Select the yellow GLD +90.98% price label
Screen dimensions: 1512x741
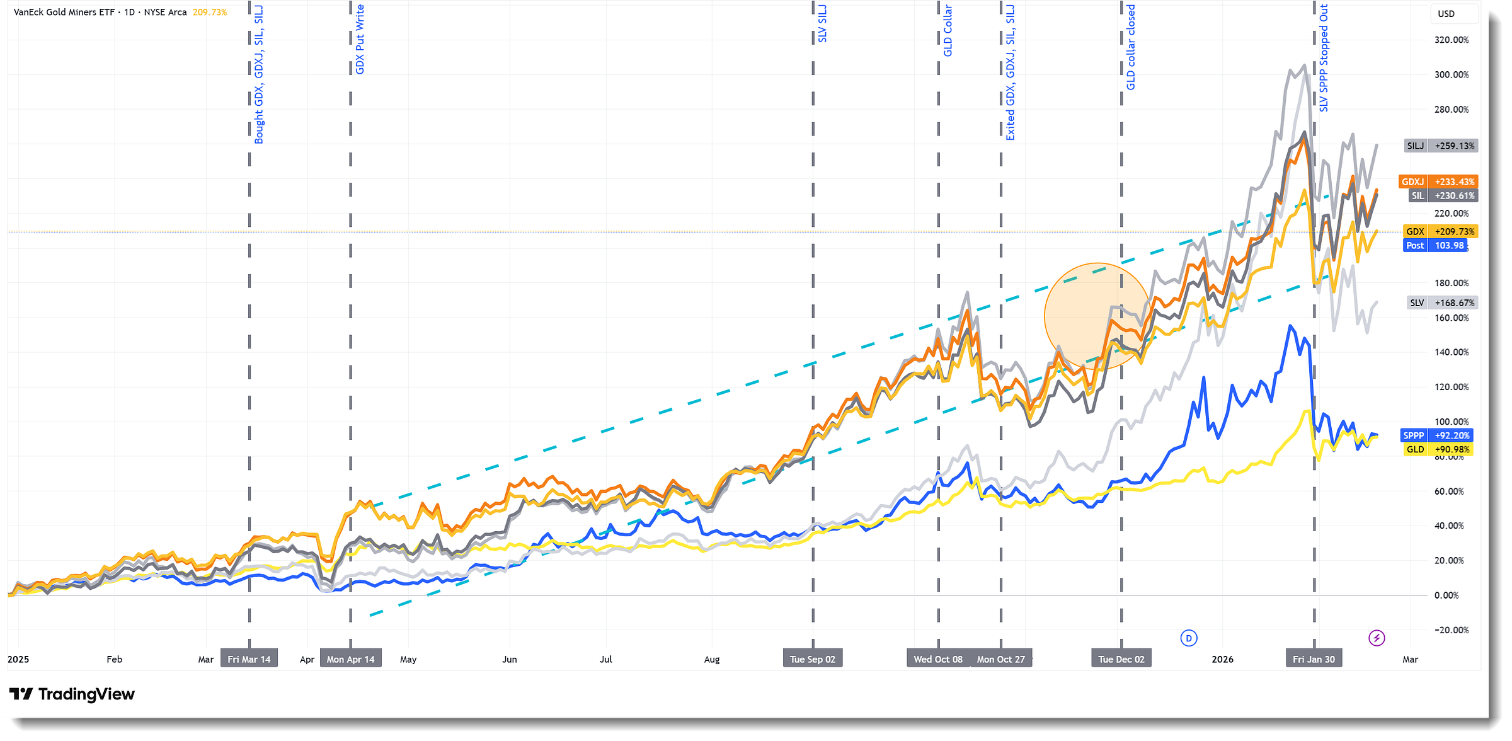(1439, 449)
